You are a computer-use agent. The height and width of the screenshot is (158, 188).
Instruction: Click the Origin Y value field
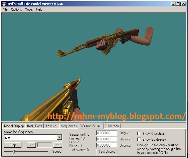point(106,139)
